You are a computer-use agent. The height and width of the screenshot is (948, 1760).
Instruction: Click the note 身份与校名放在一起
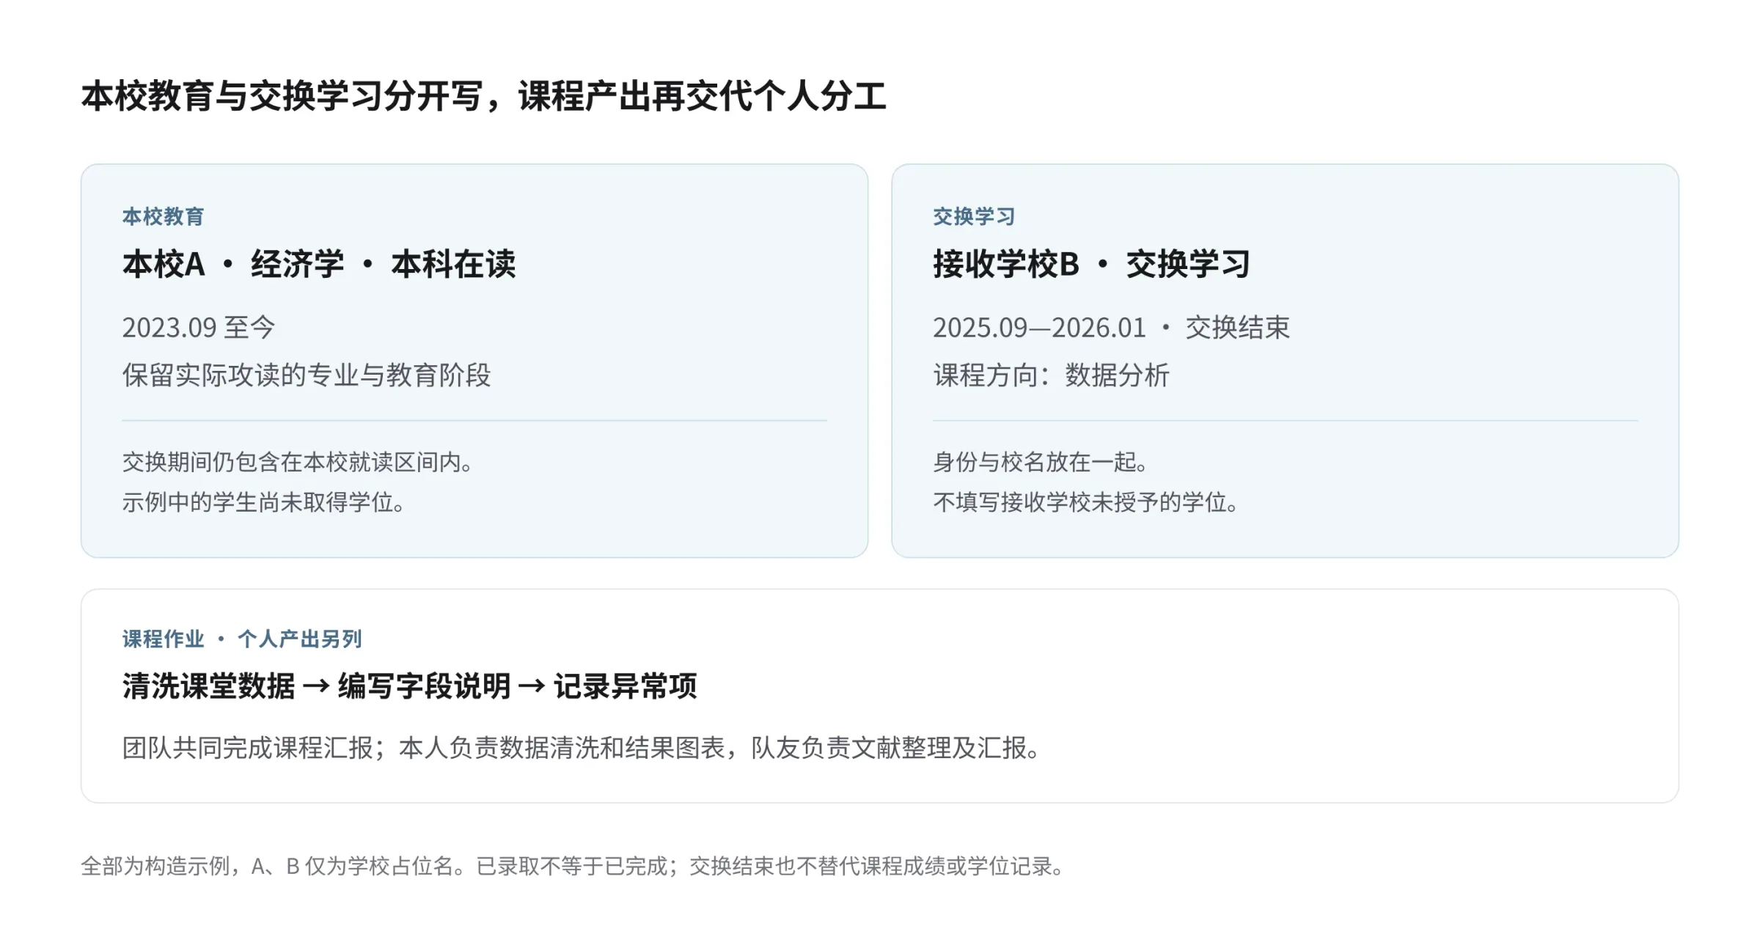click(1041, 462)
